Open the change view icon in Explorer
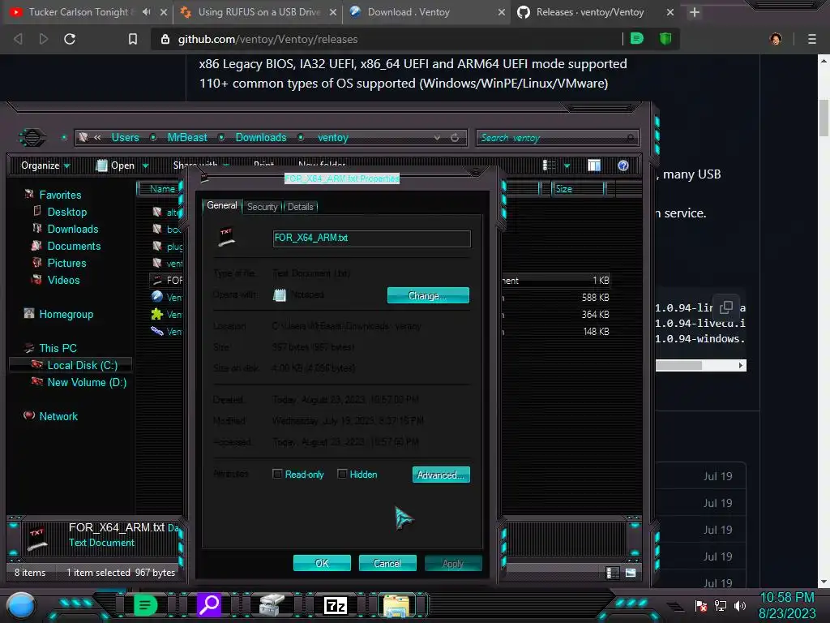The image size is (830, 623). click(549, 165)
